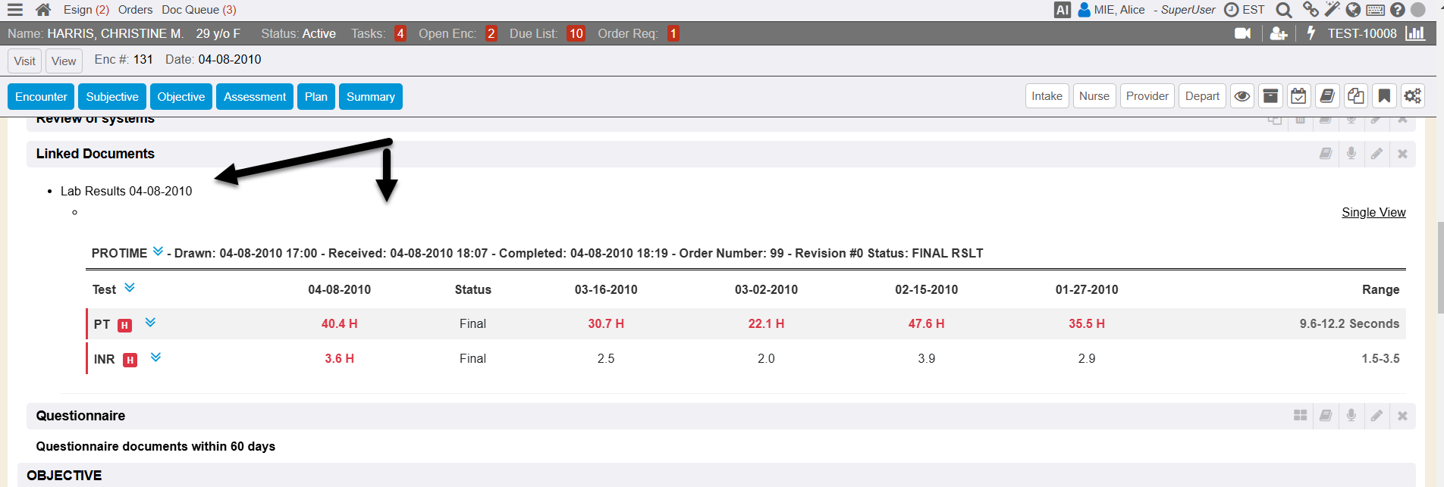Viewport: 1444px width, 487px height.
Task: Open encounter settings gears icon
Action: pos(1412,96)
